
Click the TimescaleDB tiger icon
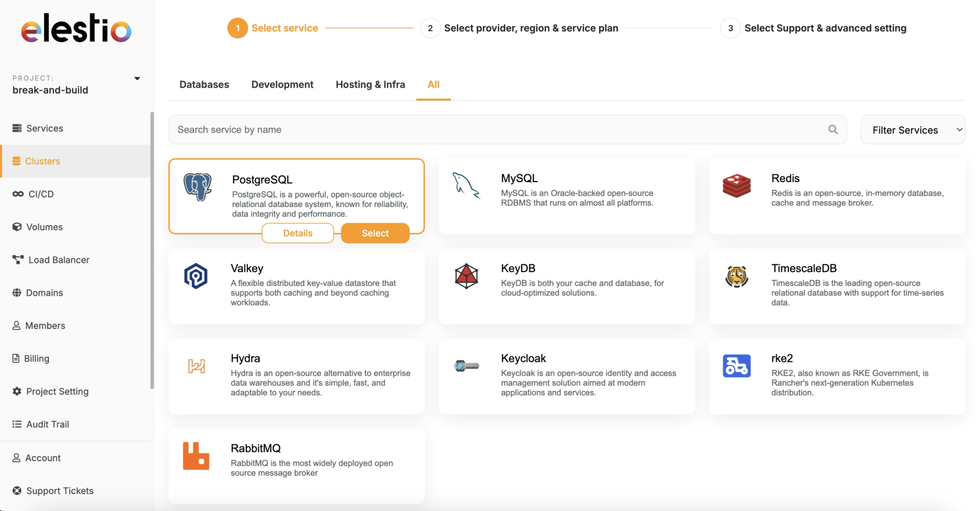click(737, 276)
